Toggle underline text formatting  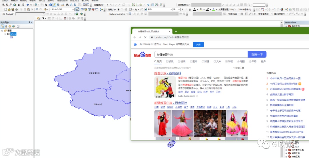tap(190, 9)
